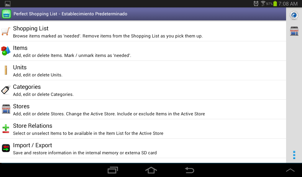
Task: Select the Categories list entry
Action: click(x=27, y=87)
